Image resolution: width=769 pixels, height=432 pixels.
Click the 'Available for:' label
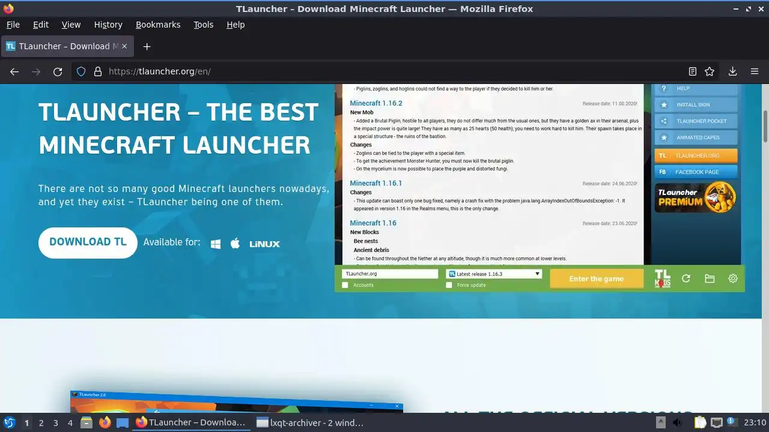pyautogui.click(x=172, y=242)
